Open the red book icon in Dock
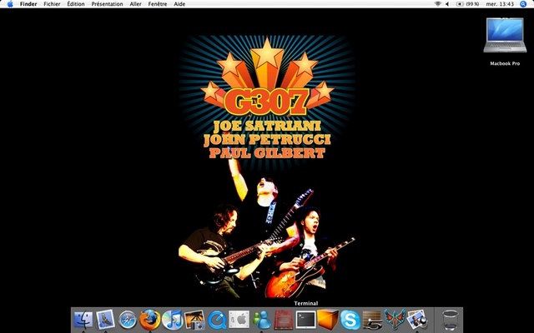This screenshot has height=333, width=534. (x=284, y=320)
